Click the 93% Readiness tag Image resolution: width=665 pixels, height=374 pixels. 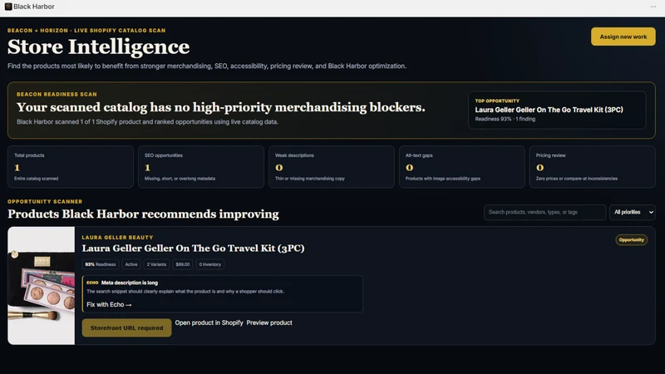(101, 264)
